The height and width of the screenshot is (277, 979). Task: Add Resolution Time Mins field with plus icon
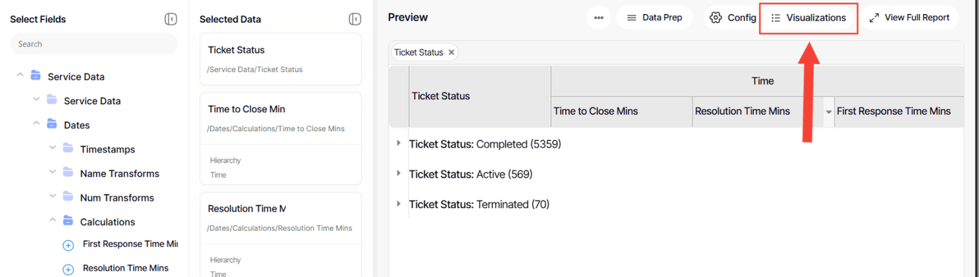click(68, 269)
